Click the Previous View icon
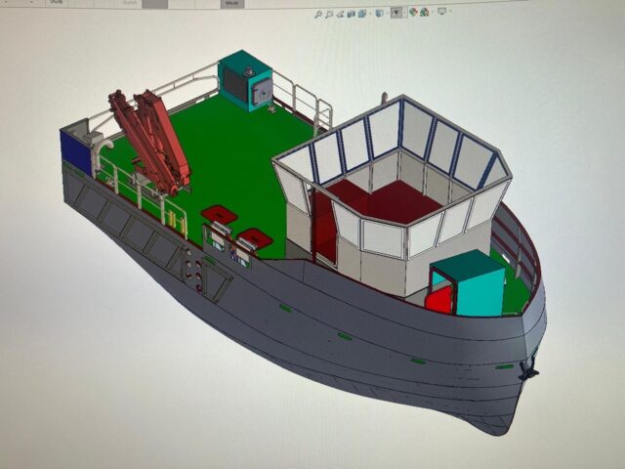This screenshot has height=469, width=625. coord(340,12)
